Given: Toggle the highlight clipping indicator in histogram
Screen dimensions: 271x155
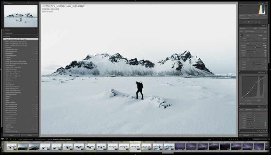Looking at the screenshot, I should (266, 5).
